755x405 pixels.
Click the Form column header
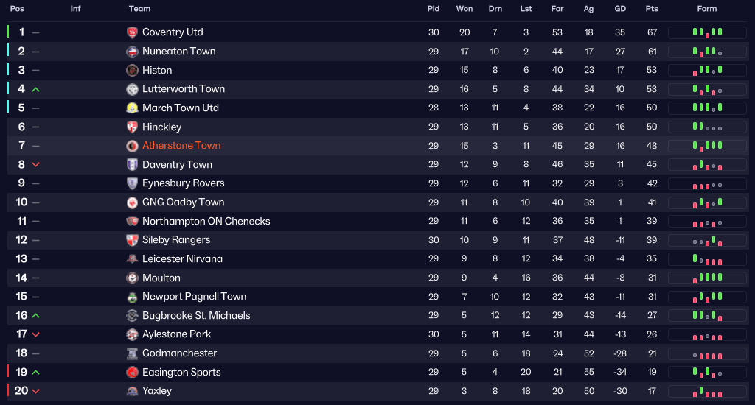pos(707,9)
